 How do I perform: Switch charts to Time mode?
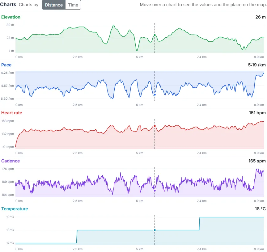(73, 5)
